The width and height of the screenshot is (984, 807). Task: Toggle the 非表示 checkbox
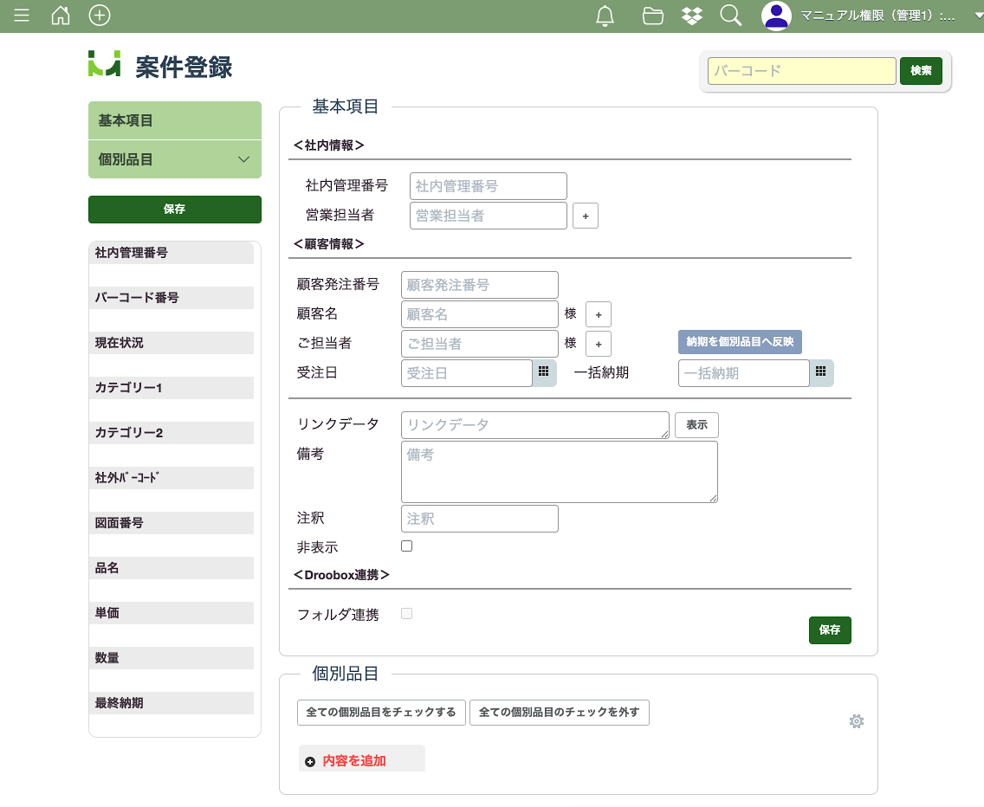407,546
